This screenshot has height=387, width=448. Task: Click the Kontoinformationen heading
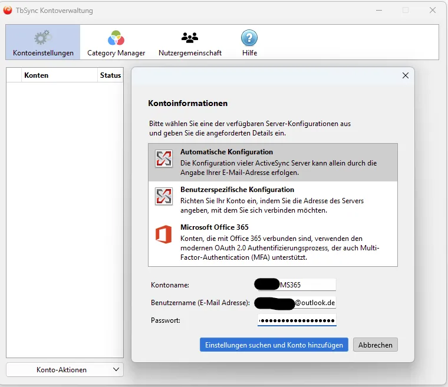[x=187, y=103]
